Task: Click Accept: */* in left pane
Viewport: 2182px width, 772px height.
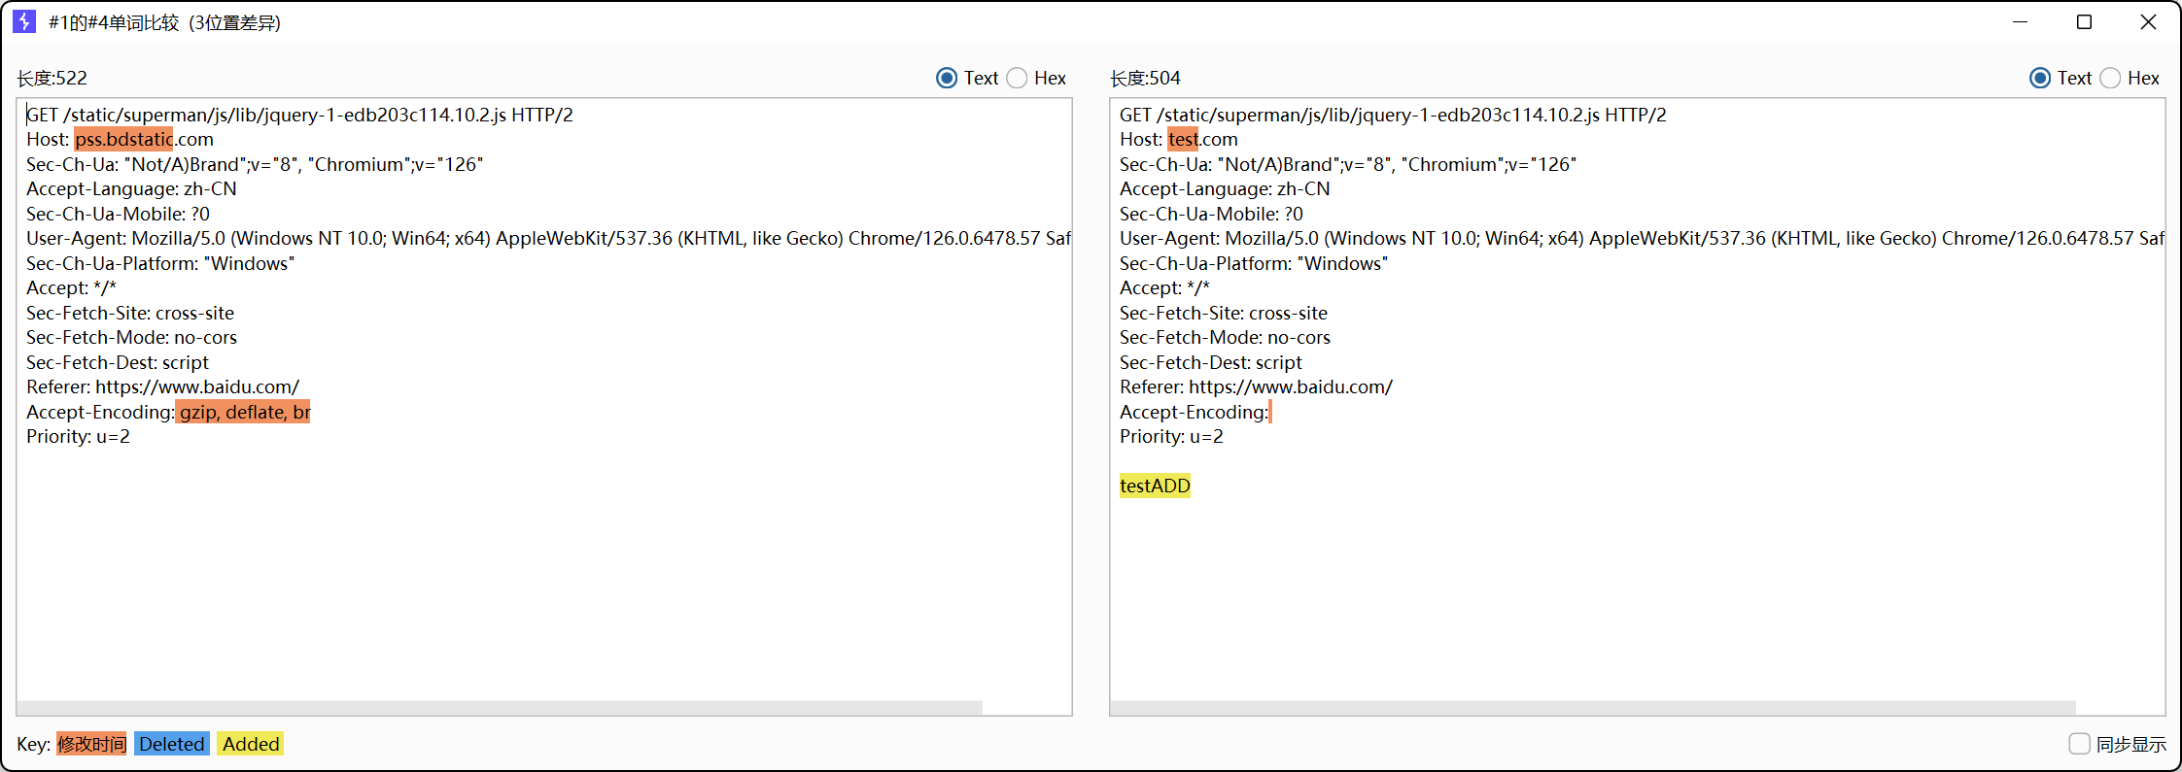Action: pyautogui.click(x=71, y=287)
